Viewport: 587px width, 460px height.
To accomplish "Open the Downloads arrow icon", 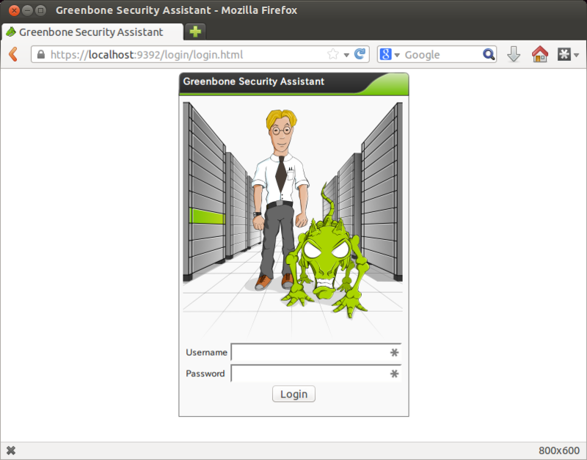I will pos(514,54).
